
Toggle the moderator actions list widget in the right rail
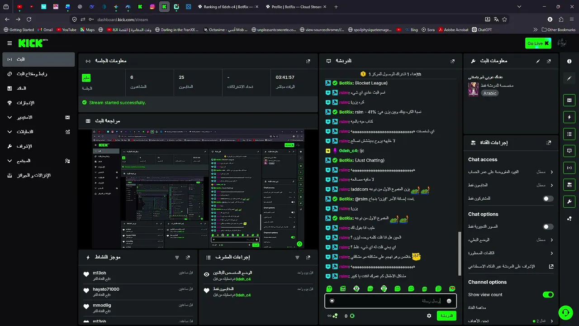(569, 134)
